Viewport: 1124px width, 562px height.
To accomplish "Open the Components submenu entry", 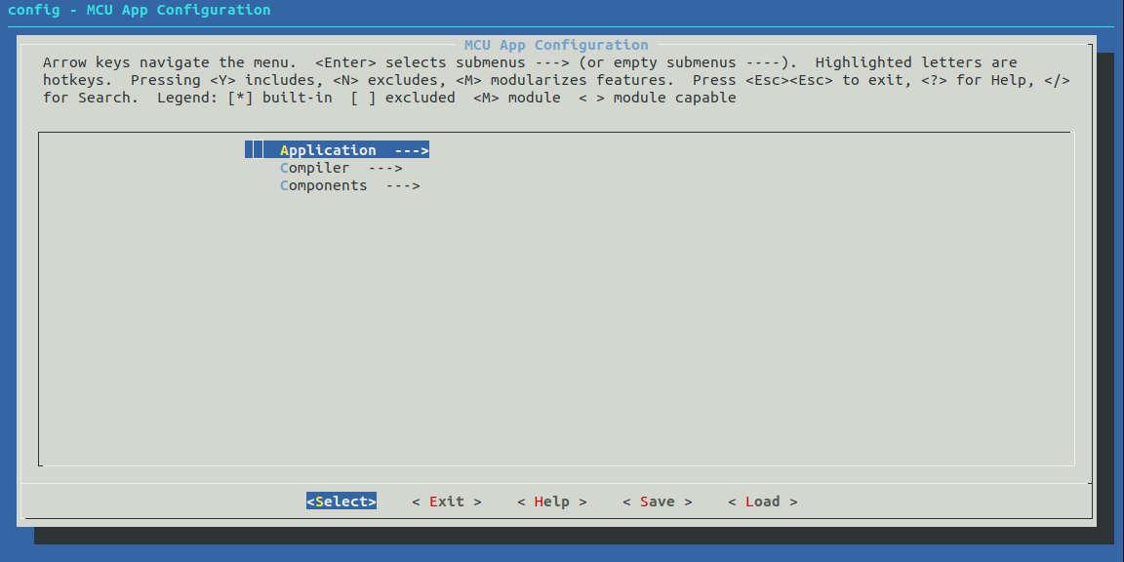I will point(350,185).
